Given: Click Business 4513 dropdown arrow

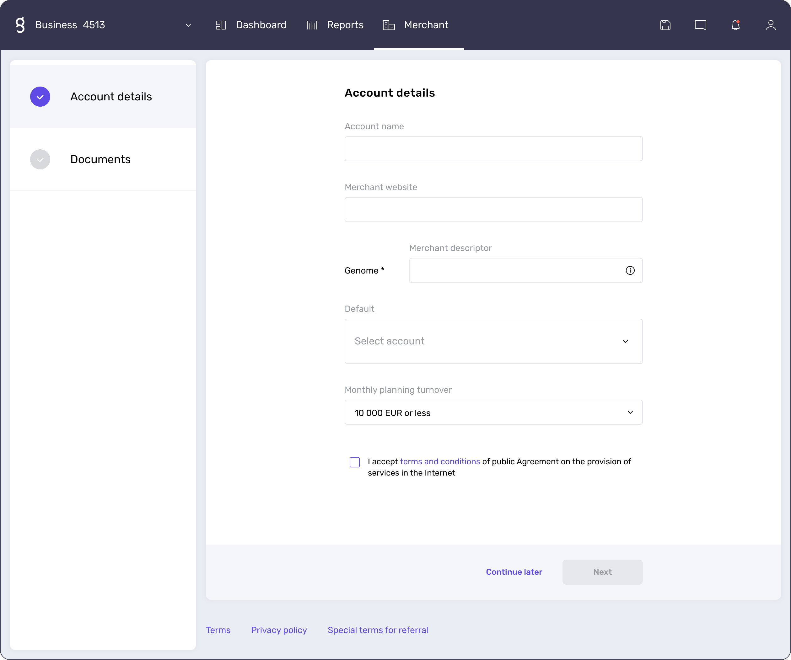Looking at the screenshot, I should pos(188,25).
